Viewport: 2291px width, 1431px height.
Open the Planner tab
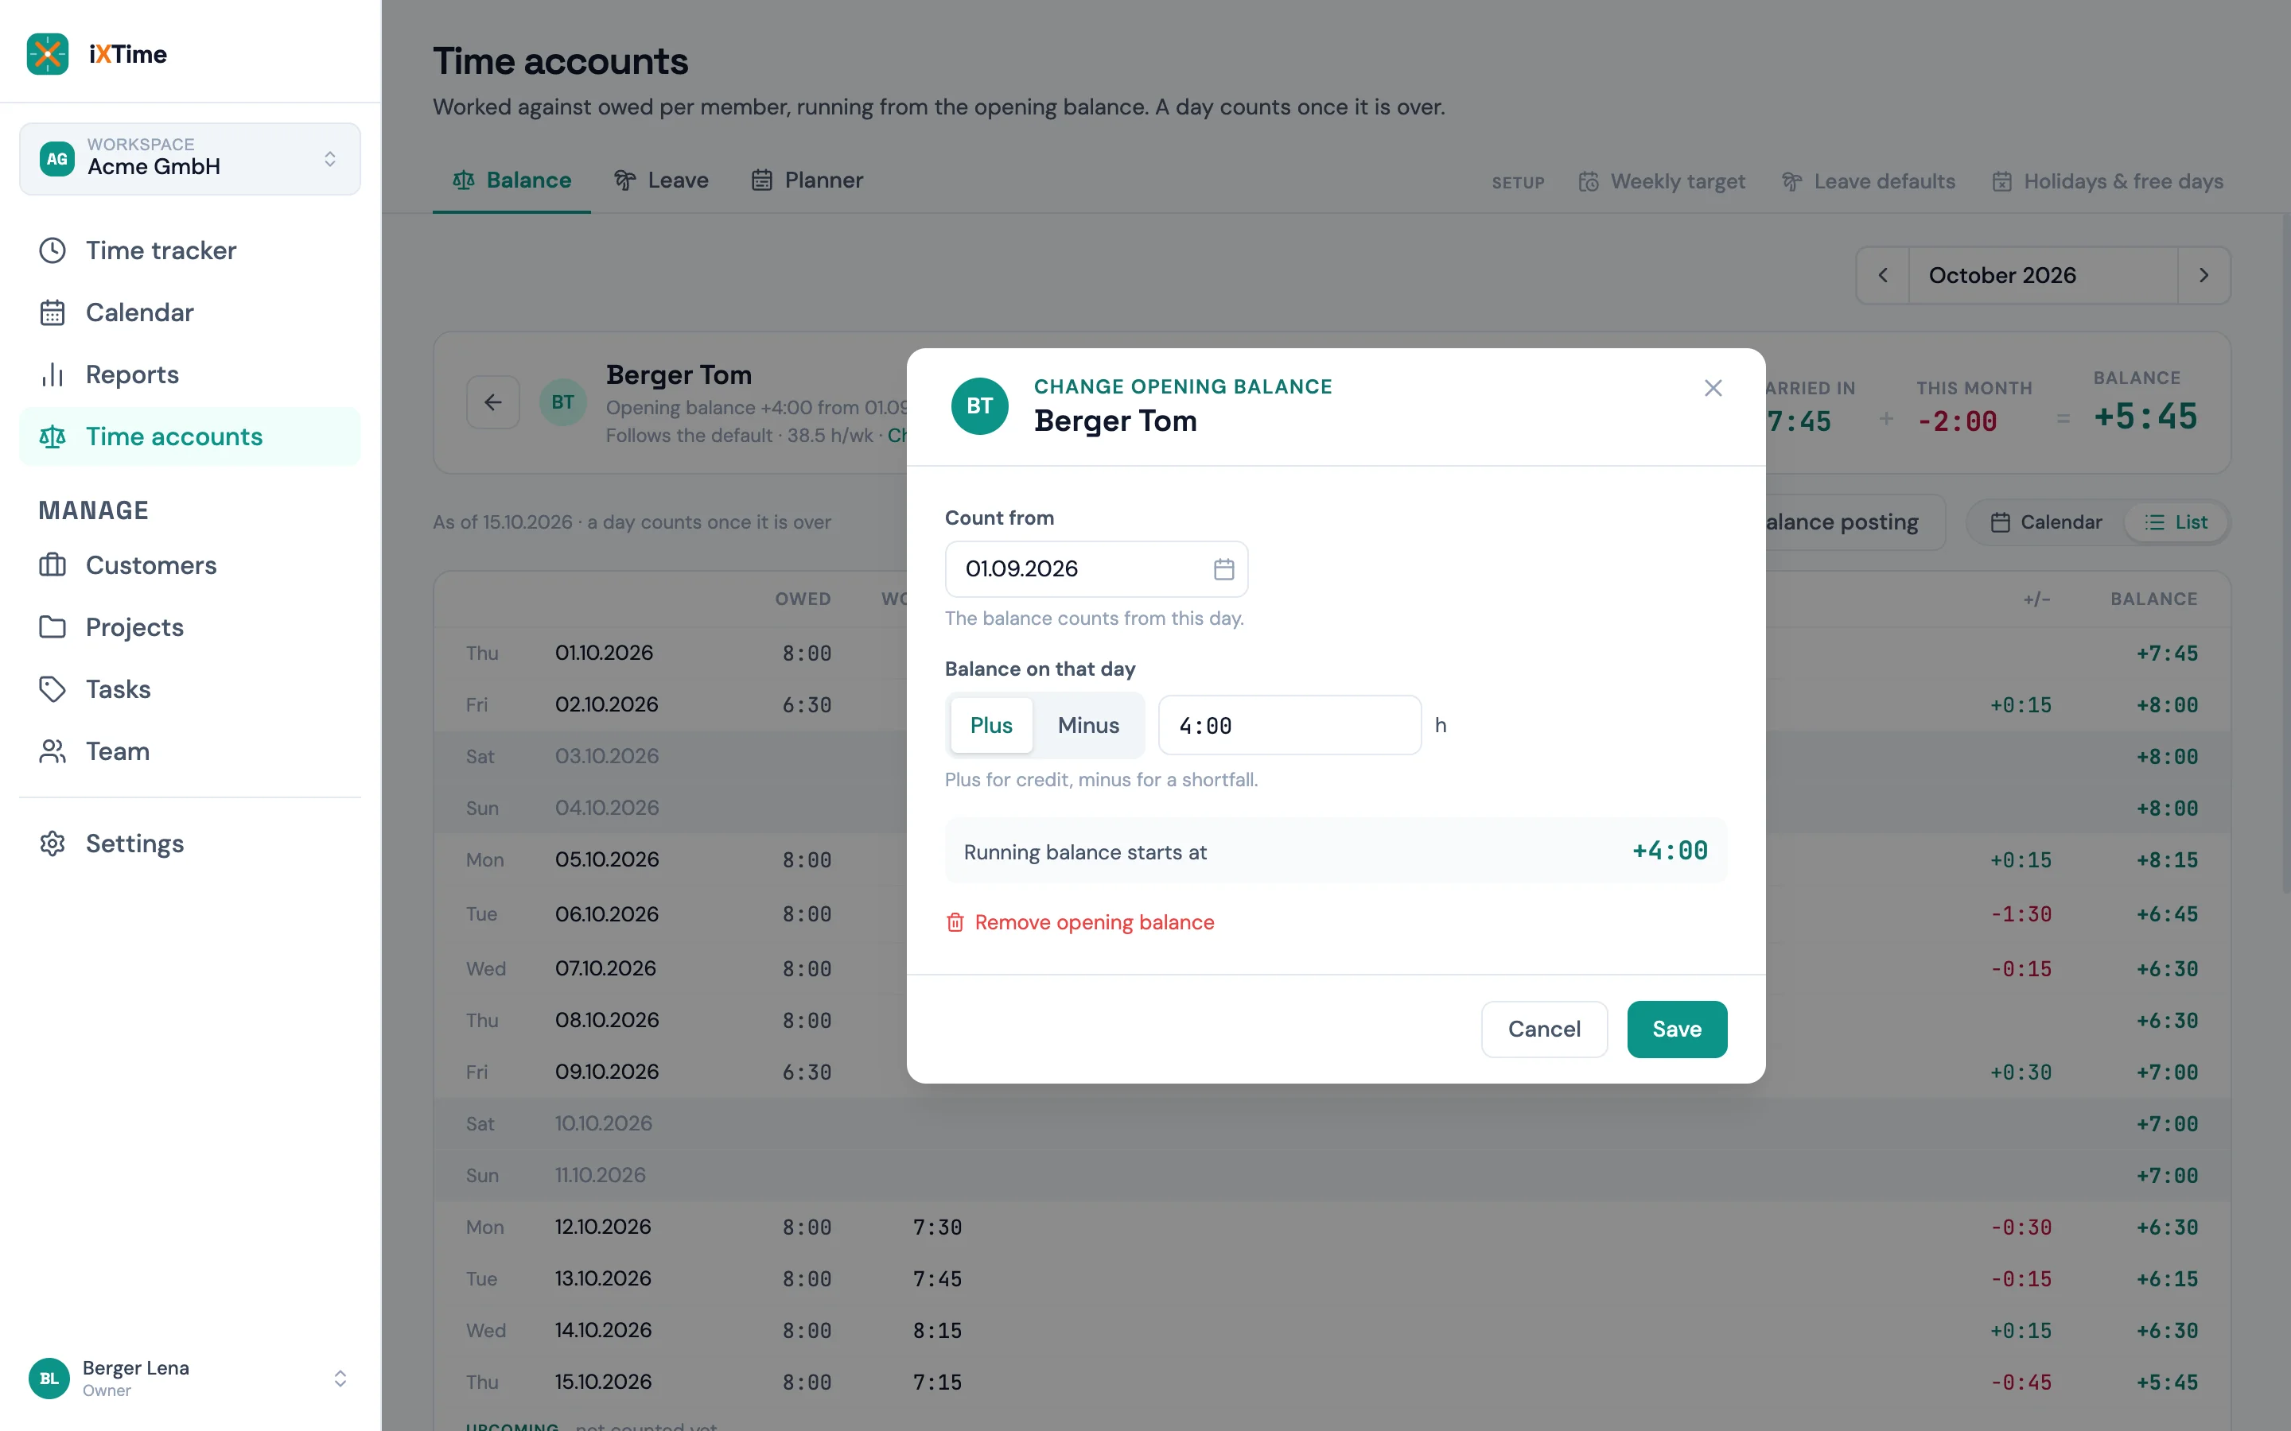807,180
